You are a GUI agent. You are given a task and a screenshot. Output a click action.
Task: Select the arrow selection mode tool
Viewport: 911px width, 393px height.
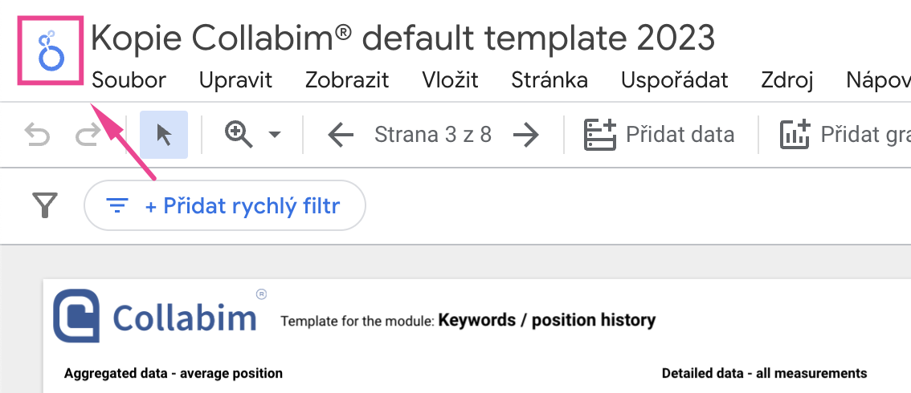coord(164,135)
